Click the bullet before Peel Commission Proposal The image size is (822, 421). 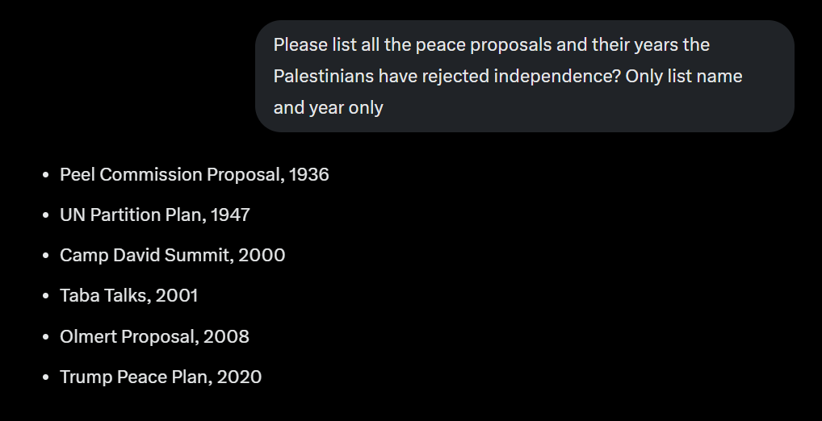click(45, 174)
